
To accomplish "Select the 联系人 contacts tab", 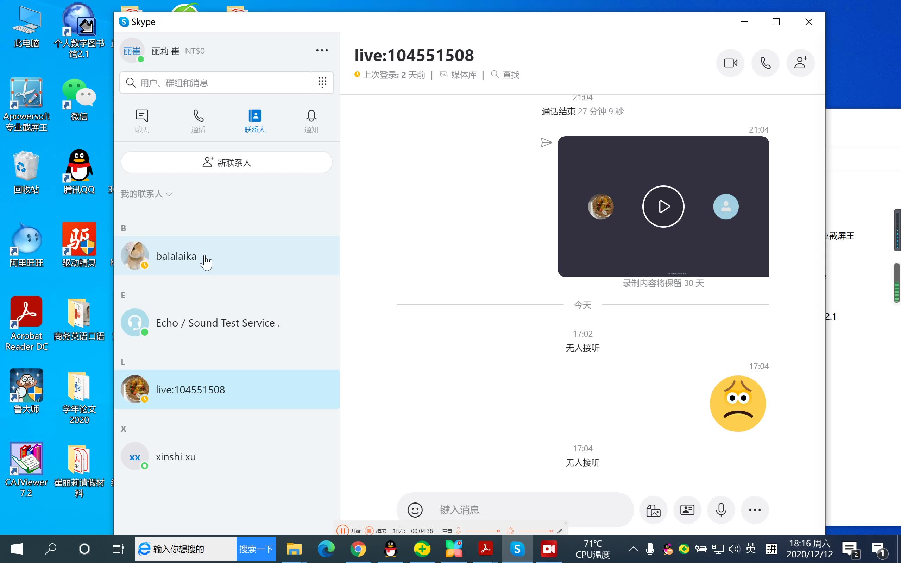I will (254, 119).
